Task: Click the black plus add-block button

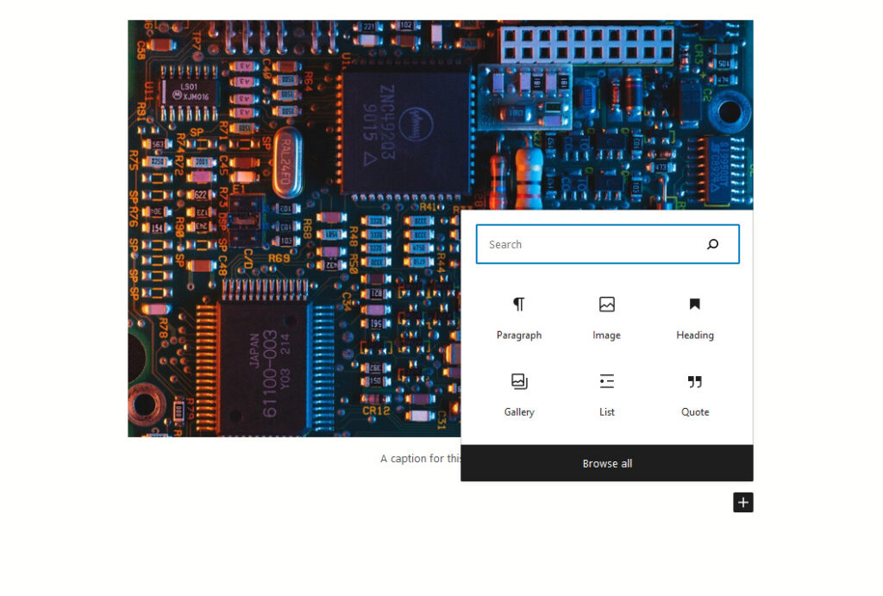Action: [742, 502]
